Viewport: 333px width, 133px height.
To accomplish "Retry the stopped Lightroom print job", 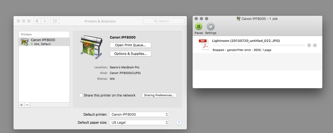I will (x=315, y=45).
